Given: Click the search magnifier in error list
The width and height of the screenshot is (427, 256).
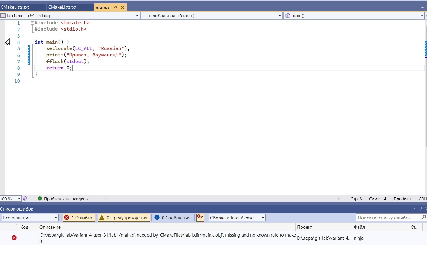Looking at the screenshot, I should (x=423, y=218).
